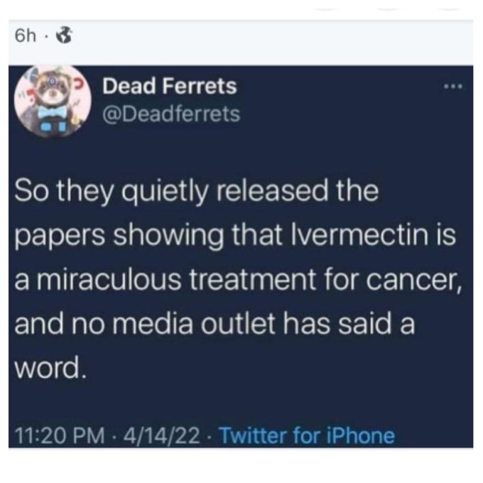Click the @Deadferrets handle
This screenshot has width=483, height=483.
(171, 114)
